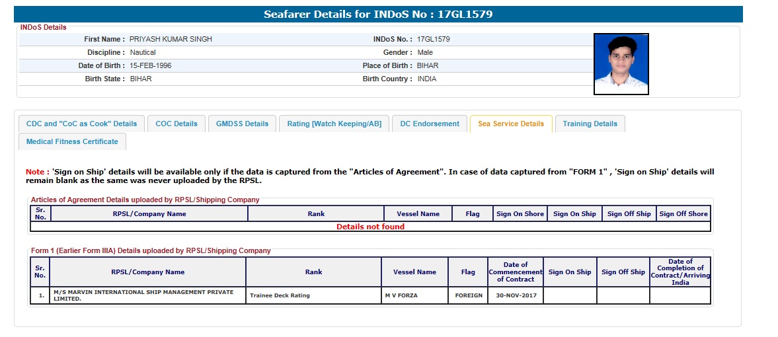
Task: Open the GMDSS Details tab
Action: click(x=242, y=124)
